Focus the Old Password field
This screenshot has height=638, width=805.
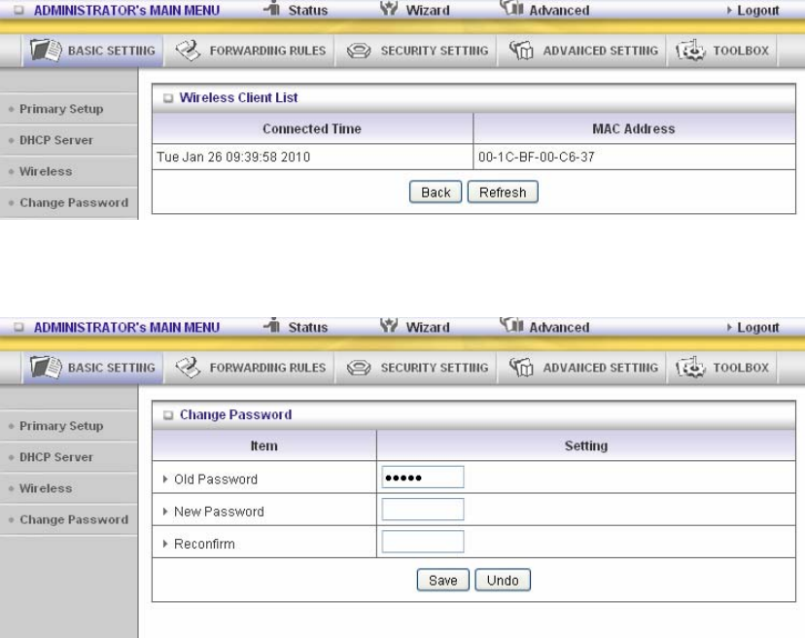(423, 478)
